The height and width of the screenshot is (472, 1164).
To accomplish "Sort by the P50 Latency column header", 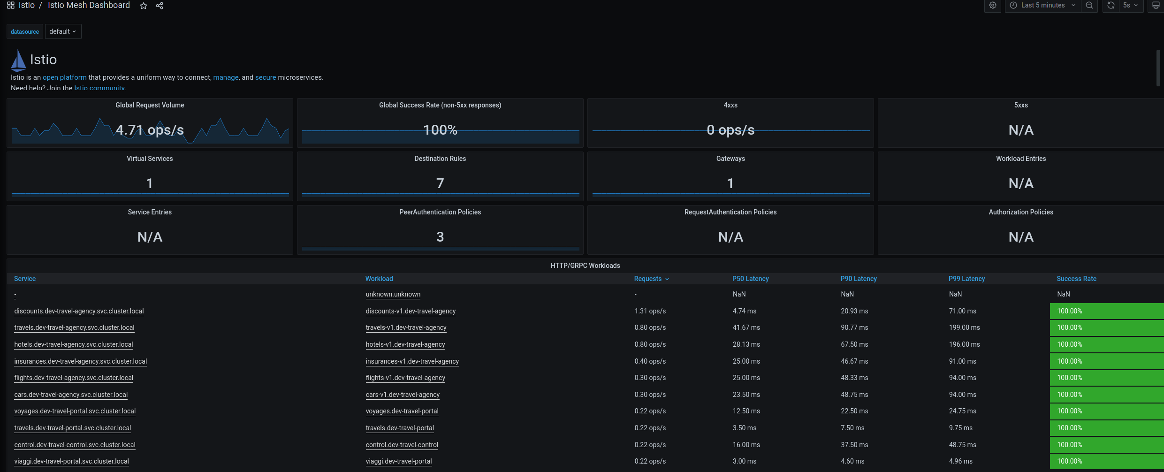I will (750, 279).
